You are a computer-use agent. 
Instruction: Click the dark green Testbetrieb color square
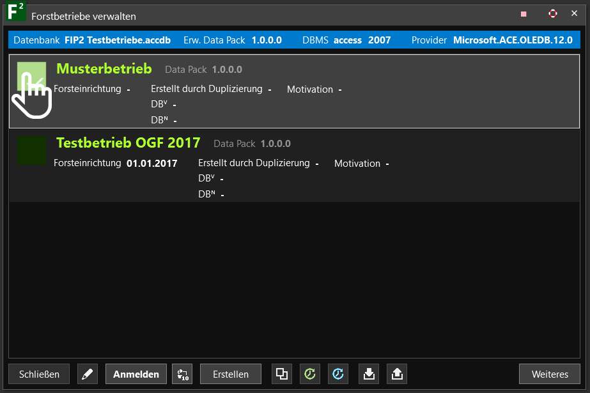click(x=31, y=150)
